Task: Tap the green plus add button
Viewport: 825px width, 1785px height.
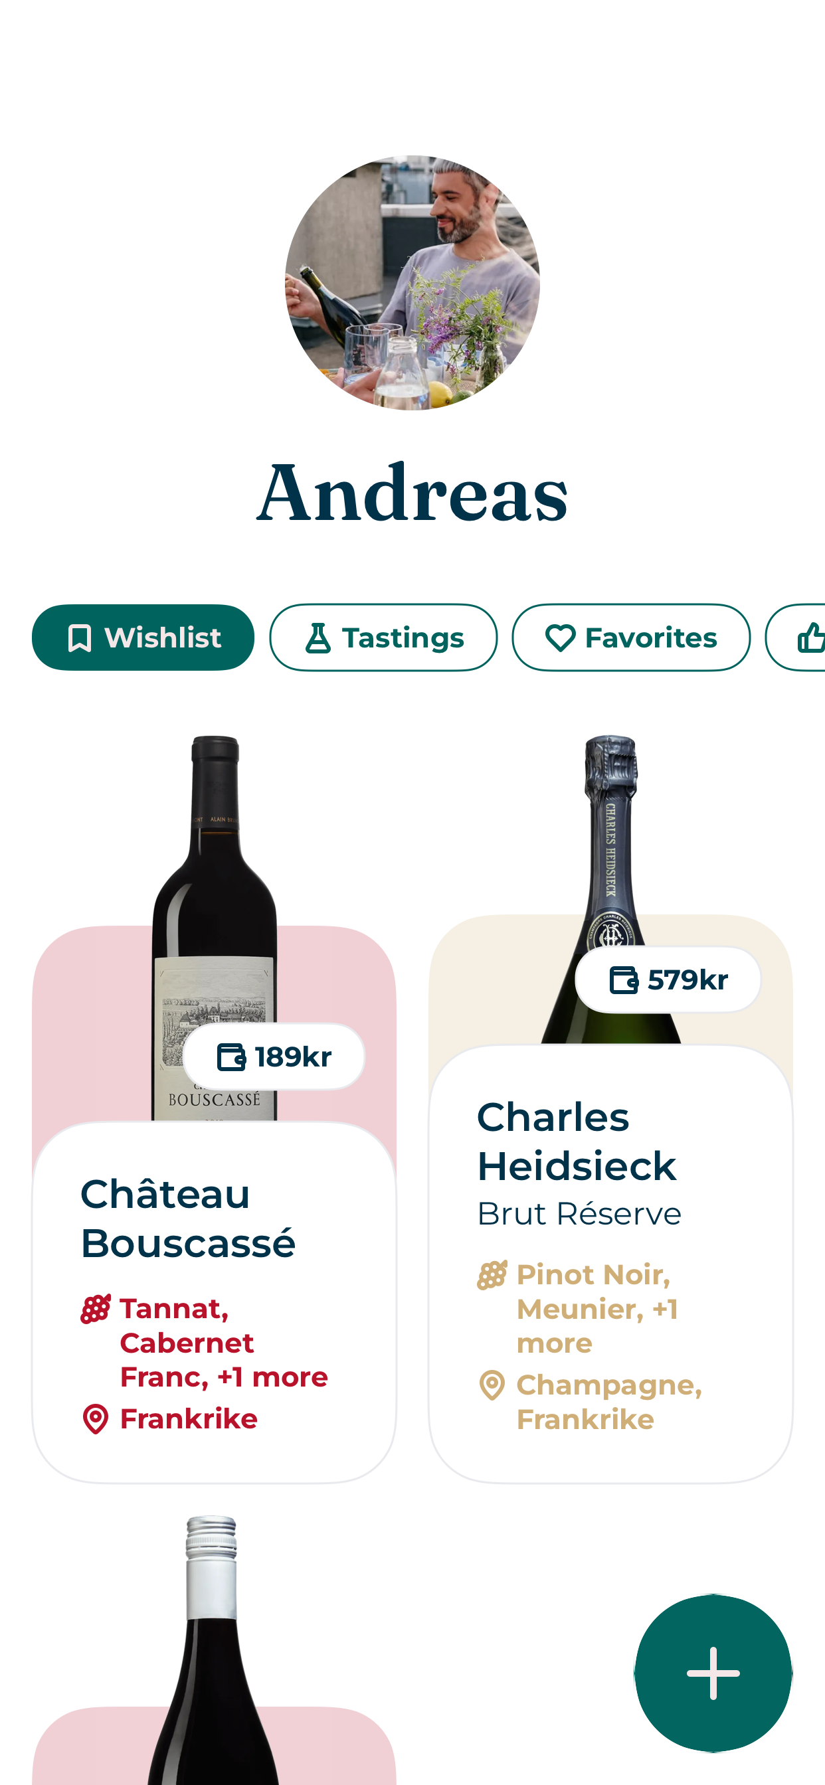Action: [x=713, y=1673]
